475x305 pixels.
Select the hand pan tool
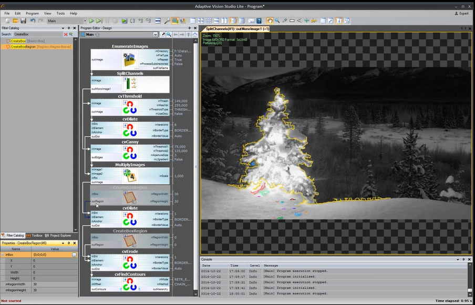[x=270, y=21]
